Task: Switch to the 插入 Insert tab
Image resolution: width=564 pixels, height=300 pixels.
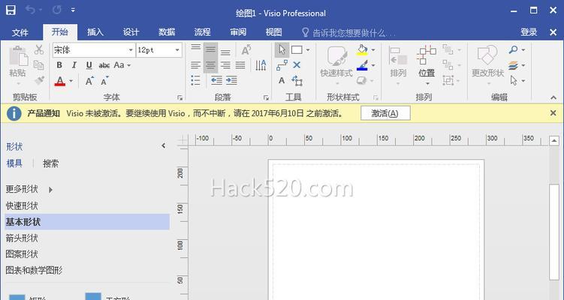Action: coord(95,32)
